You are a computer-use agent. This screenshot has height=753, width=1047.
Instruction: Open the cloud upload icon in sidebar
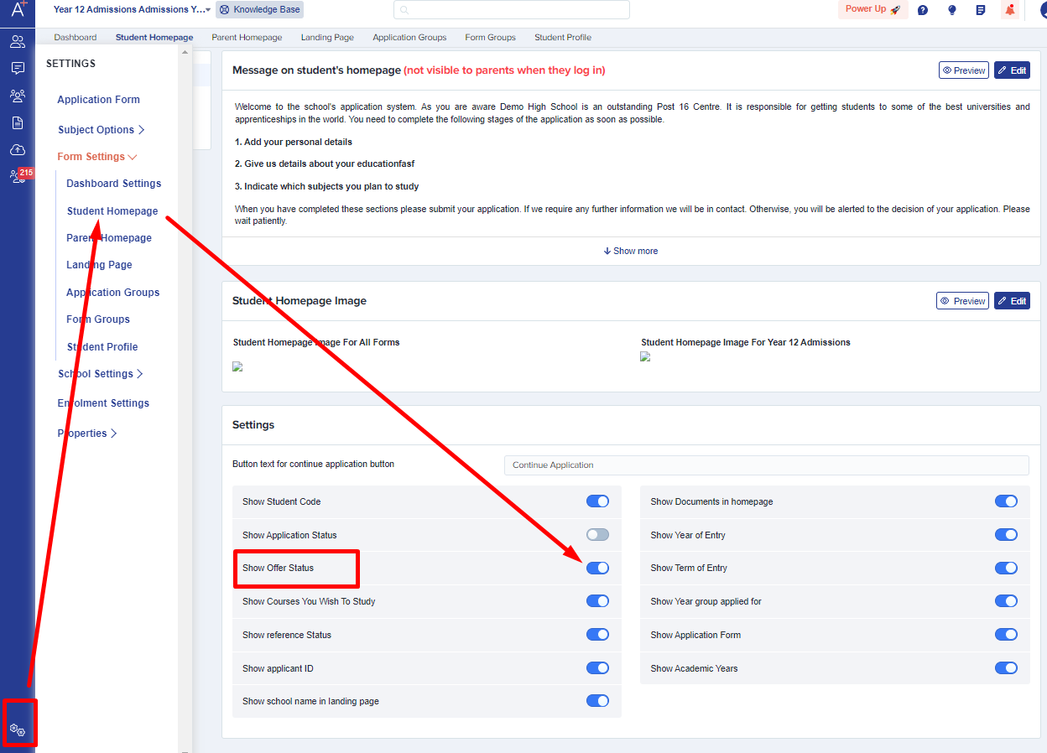(x=18, y=149)
